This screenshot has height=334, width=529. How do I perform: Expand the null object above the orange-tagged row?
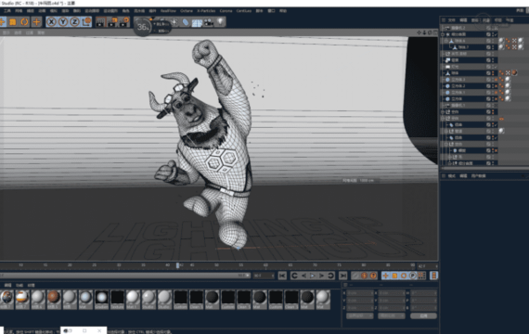[x=443, y=112]
